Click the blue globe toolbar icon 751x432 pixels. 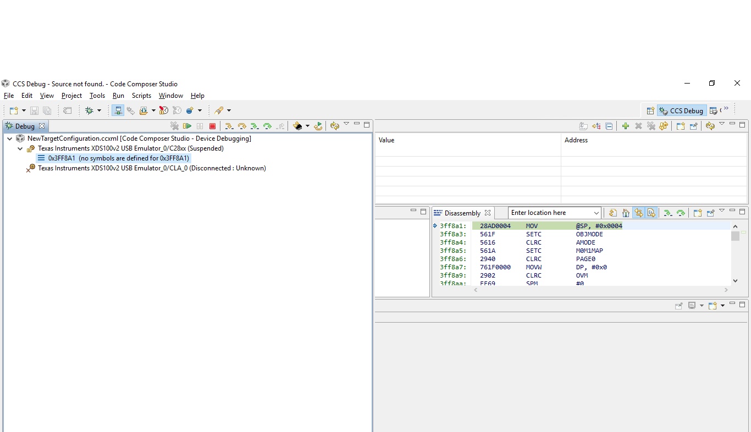[190, 110]
